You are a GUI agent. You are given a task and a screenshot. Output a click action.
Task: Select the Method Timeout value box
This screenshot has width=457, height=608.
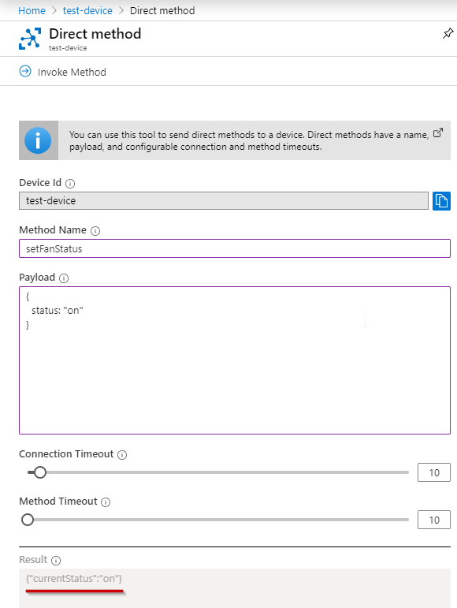point(434,520)
